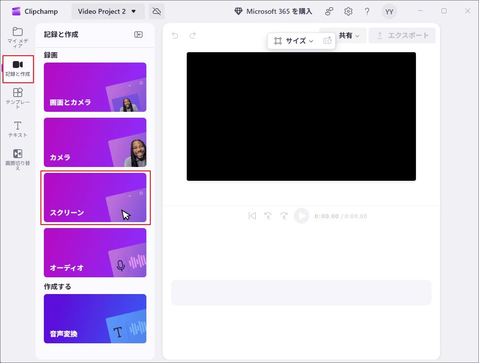
Task: Click the black video preview area
Action: click(x=301, y=116)
